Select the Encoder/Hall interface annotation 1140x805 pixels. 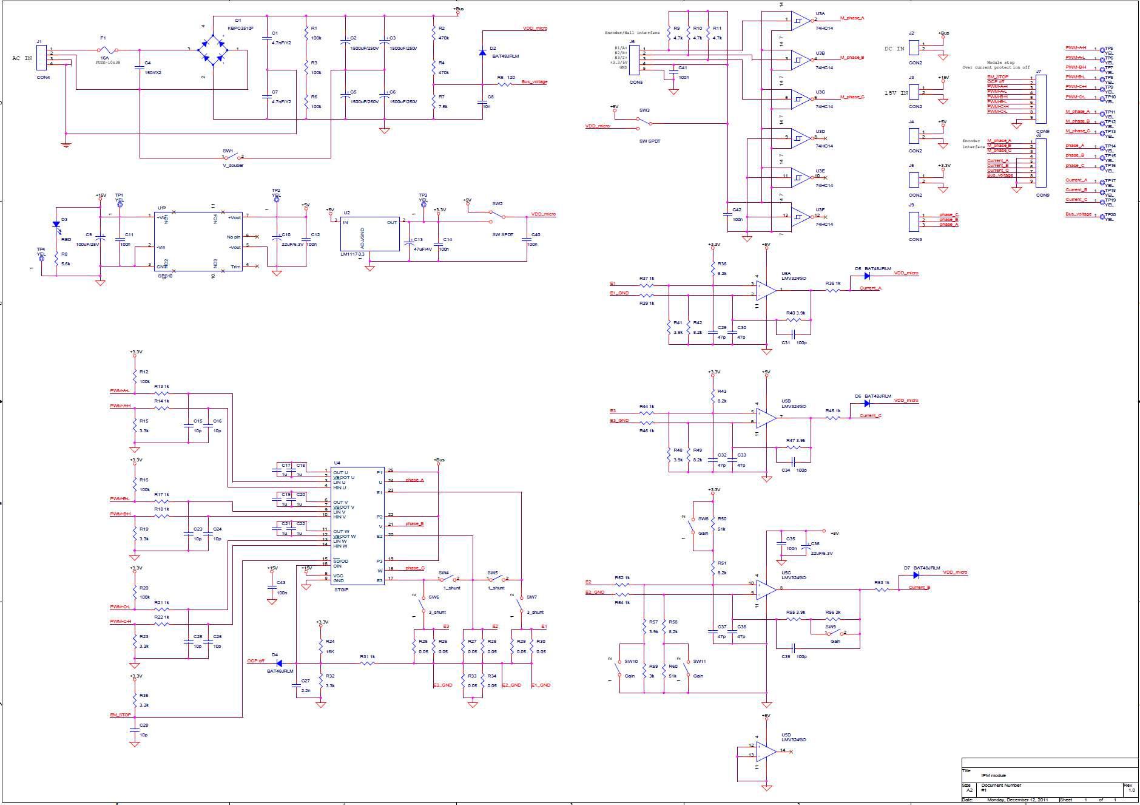pos(632,33)
